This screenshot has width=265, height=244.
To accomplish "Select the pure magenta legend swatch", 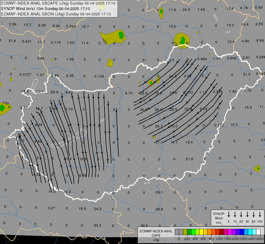I will [x=230, y=232].
